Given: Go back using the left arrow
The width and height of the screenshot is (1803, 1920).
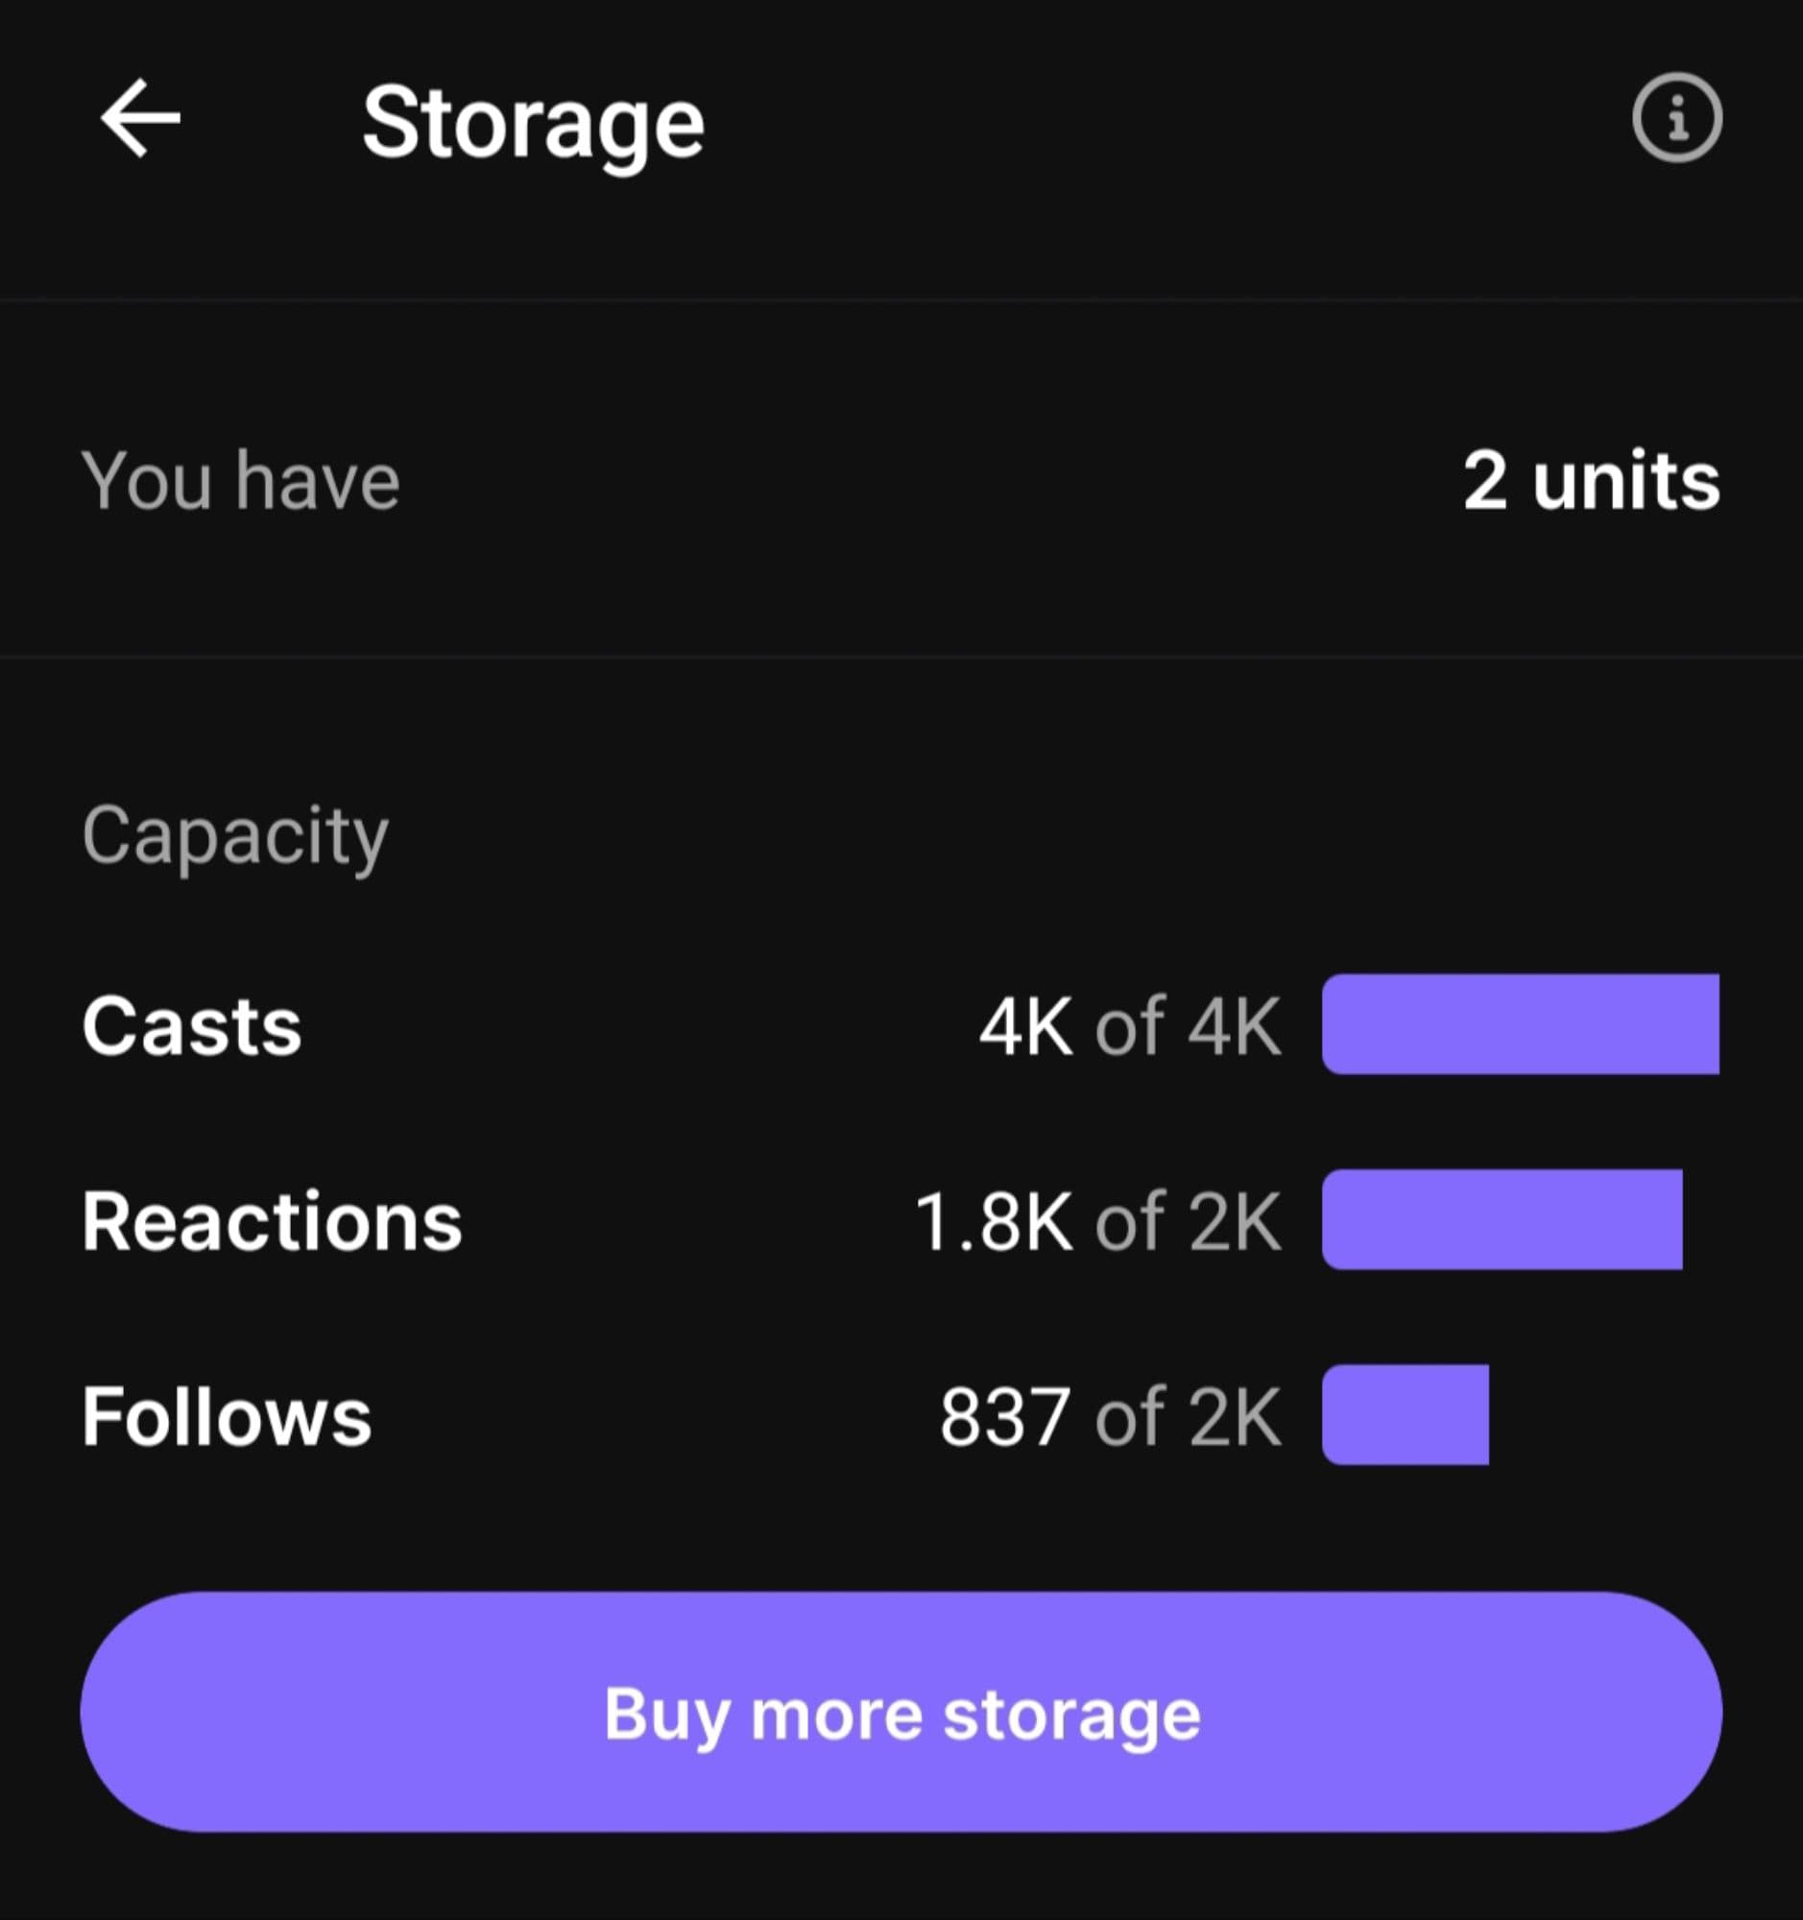Looking at the screenshot, I should click(x=141, y=119).
